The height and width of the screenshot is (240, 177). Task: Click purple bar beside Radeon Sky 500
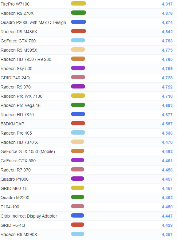click(x=78, y=68)
